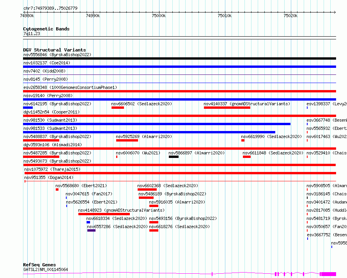Click the 74990k ruler position marker
This screenshot has height=278, width=347.
point(93,16)
